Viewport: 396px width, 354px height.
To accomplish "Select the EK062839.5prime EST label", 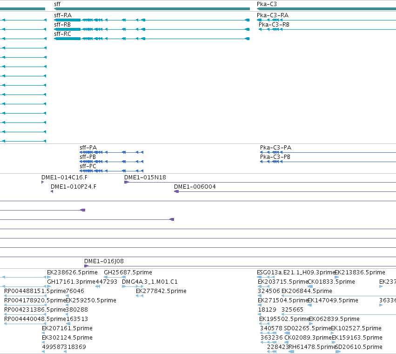I will [335, 319].
